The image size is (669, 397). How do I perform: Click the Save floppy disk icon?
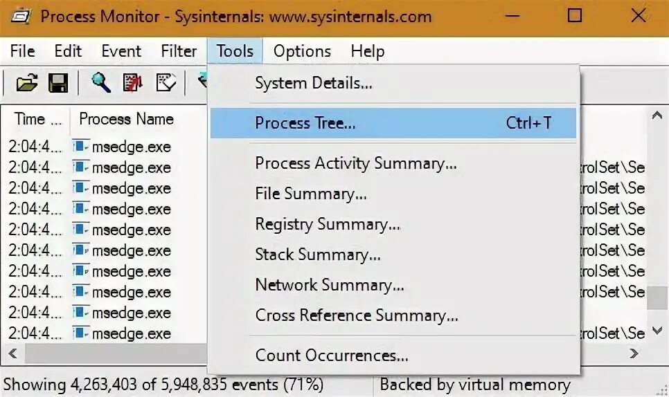point(58,83)
